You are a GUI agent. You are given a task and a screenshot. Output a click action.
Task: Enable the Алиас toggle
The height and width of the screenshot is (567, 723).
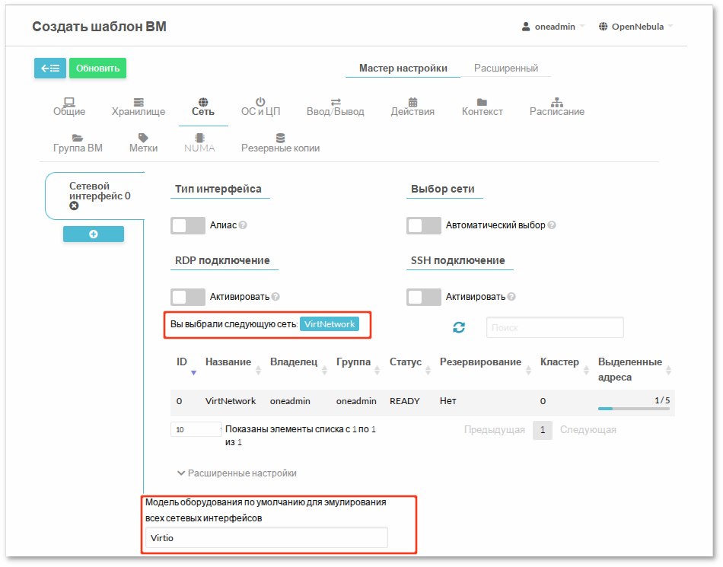pos(187,225)
